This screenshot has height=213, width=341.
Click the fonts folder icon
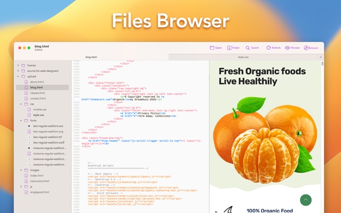(x=26, y=120)
